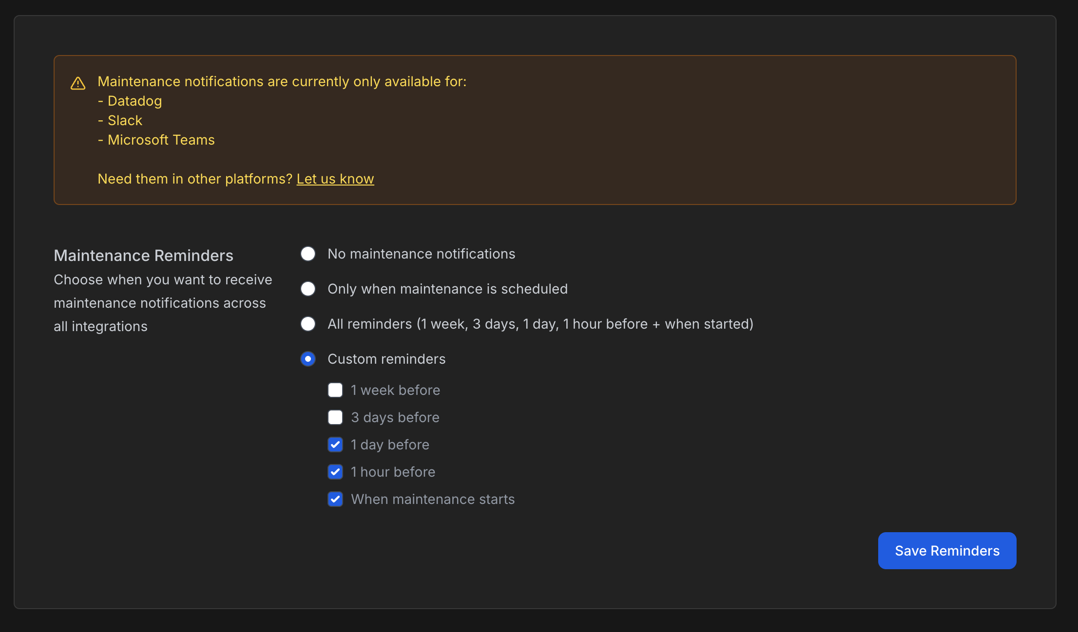Click the When maintenance starts label
This screenshot has height=632, width=1078.
[x=433, y=499]
